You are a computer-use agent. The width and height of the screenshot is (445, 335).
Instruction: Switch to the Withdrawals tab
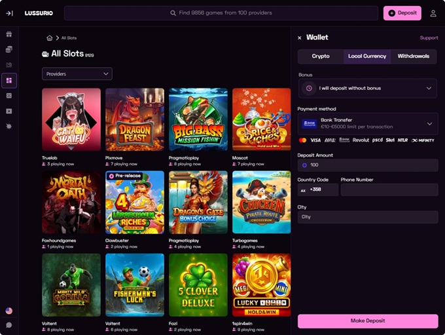[x=413, y=56]
